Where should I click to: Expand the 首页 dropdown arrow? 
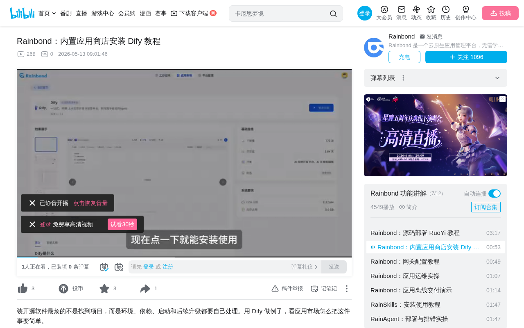pyautogui.click(x=54, y=14)
